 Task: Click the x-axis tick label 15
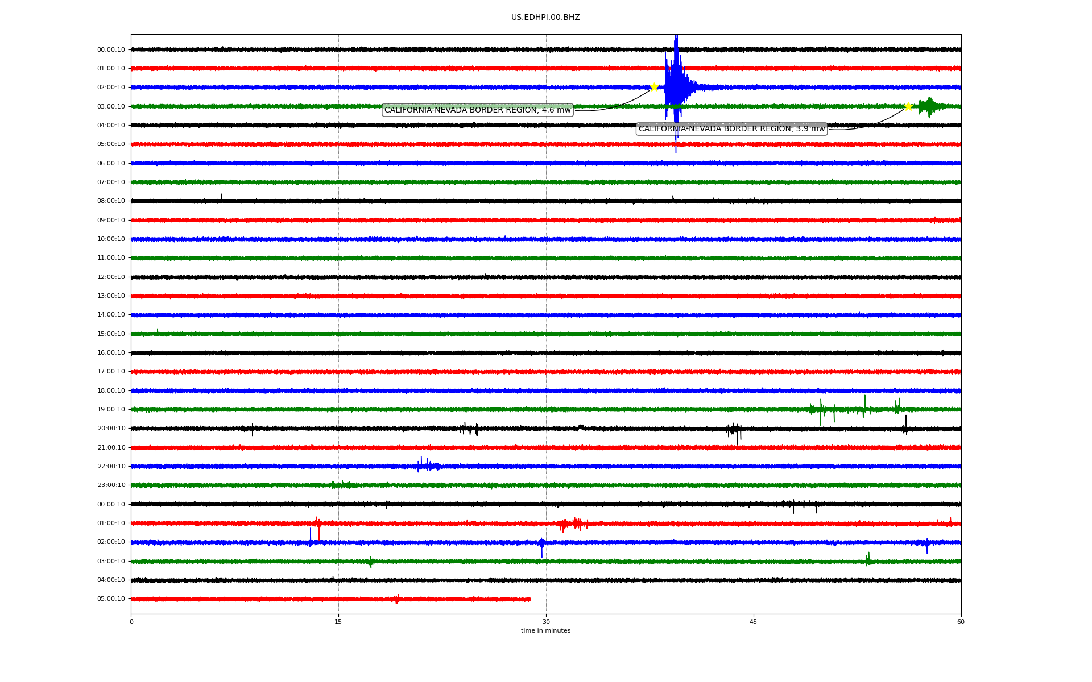point(338,622)
